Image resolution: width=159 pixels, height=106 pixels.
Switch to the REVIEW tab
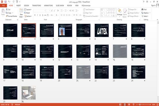click(69, 6)
